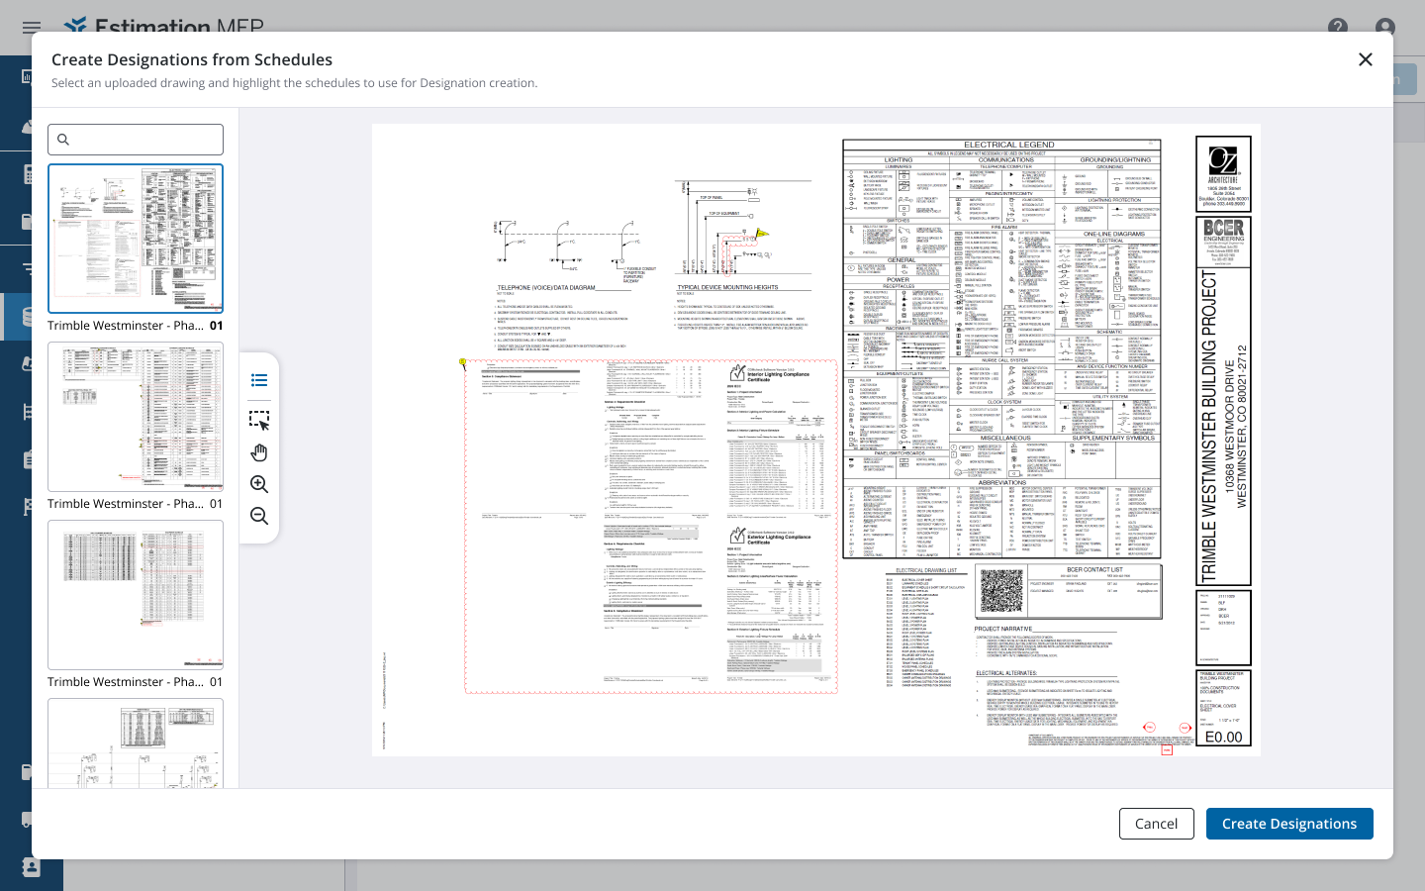
Task: Close the Create Designations dialog
Action: [1366, 59]
